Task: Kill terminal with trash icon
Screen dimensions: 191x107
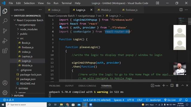Action: (177, 86)
